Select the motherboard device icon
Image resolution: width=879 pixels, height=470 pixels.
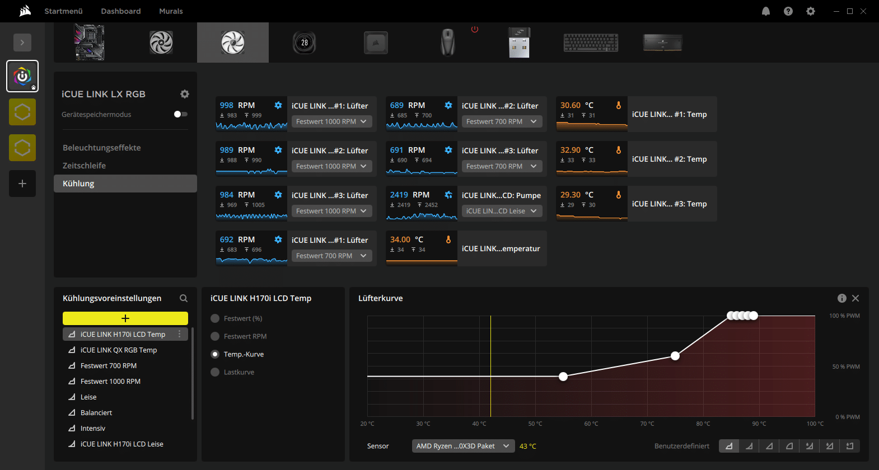90,43
